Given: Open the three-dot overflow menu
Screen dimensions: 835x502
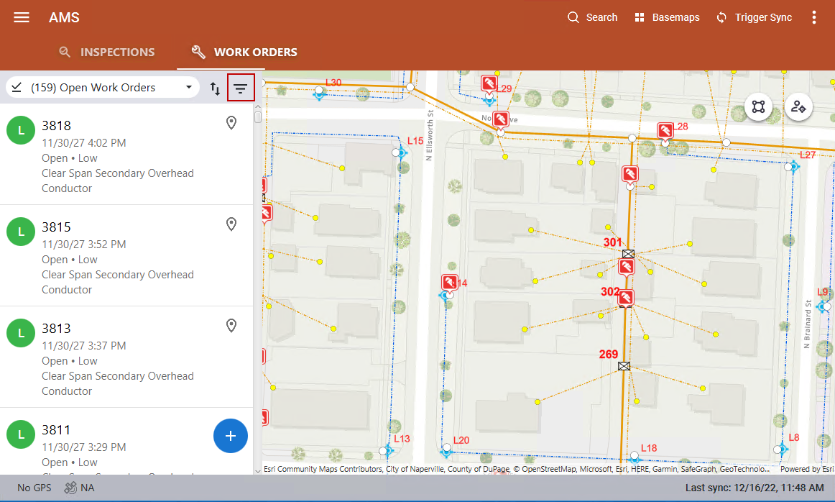Looking at the screenshot, I should (x=813, y=17).
